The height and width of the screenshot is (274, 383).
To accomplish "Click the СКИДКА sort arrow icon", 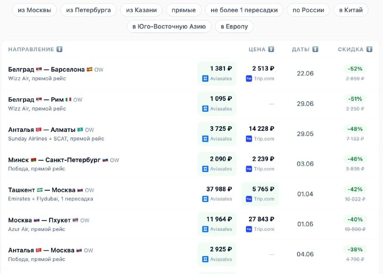I will 369,49.
